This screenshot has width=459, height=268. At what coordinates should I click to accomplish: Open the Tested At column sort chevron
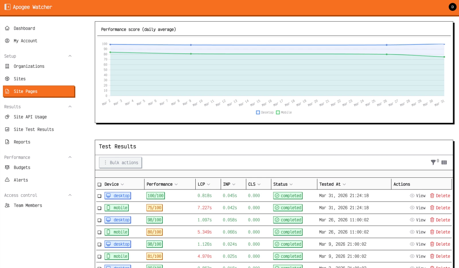coord(344,184)
